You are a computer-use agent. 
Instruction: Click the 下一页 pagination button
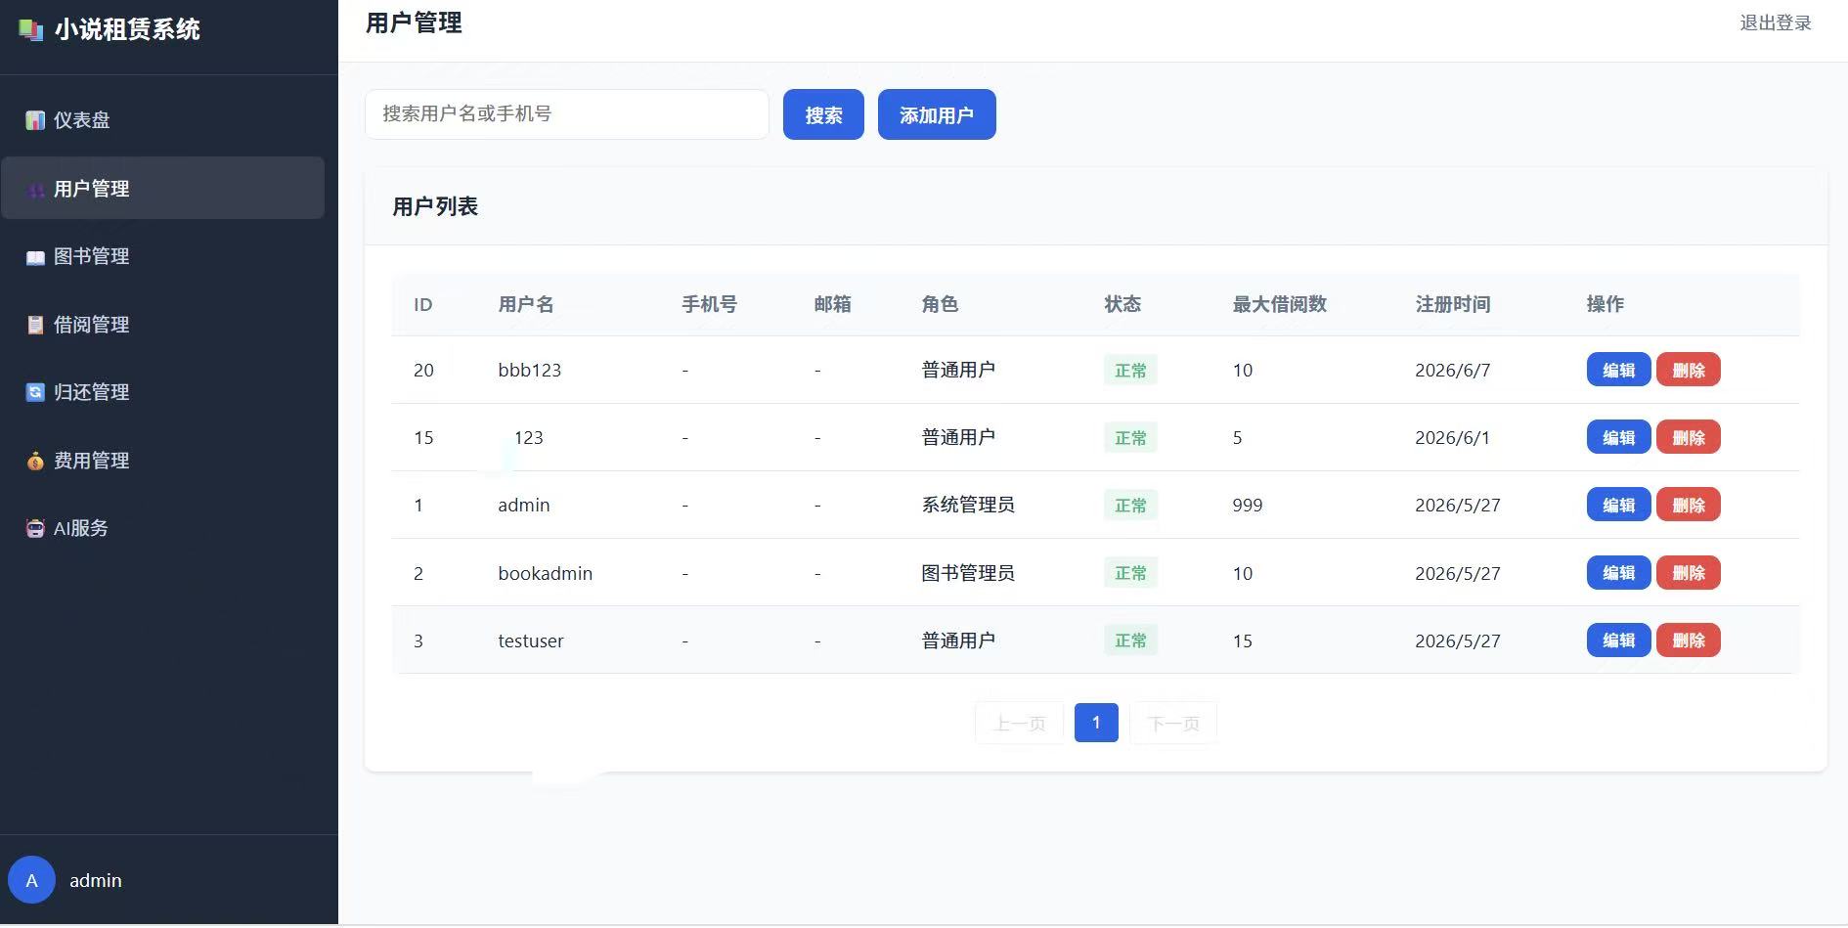pos(1173,723)
